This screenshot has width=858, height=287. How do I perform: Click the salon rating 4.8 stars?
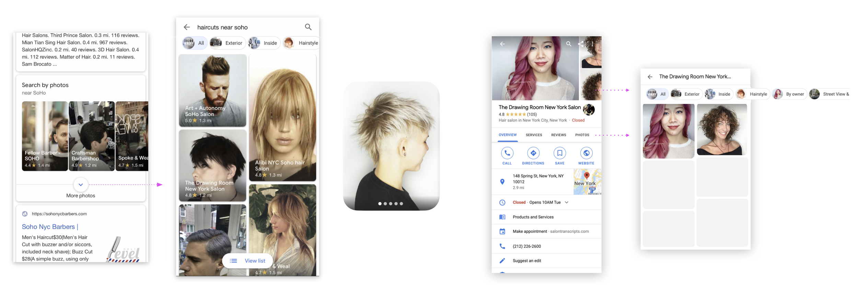click(x=518, y=114)
